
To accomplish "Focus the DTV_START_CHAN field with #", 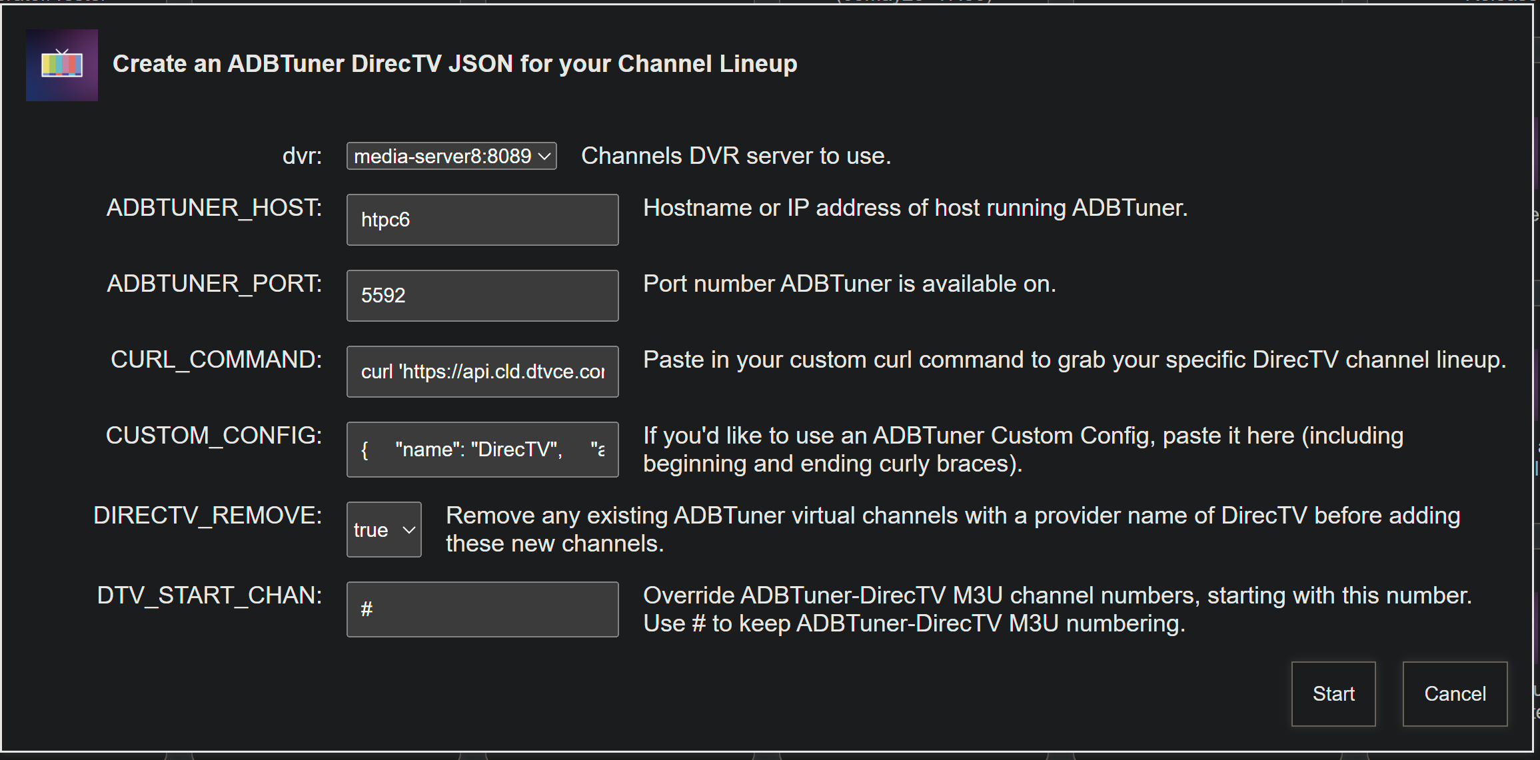I will [x=482, y=609].
